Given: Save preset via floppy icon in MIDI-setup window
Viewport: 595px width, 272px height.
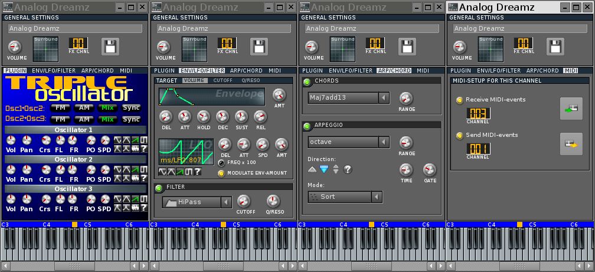Looking at the screenshot, I should (555, 47).
